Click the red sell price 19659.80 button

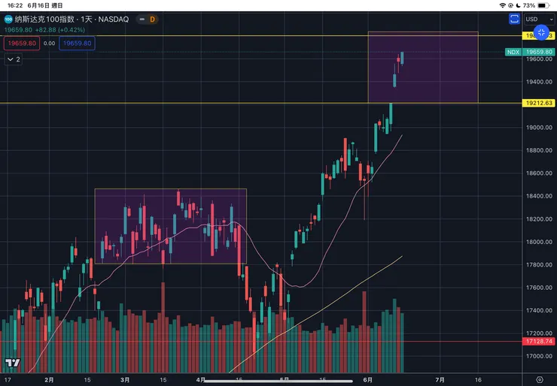(22, 44)
